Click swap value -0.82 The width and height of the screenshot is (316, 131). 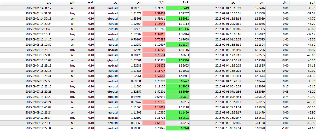click(x=285, y=60)
